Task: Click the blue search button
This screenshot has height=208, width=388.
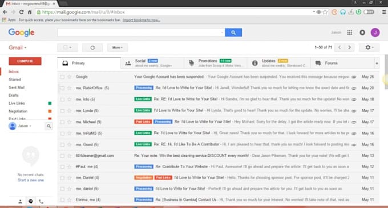Action: tap(233, 32)
